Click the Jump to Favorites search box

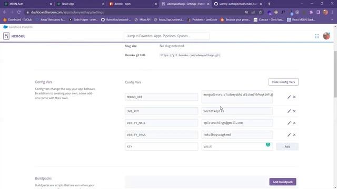[x=167, y=36]
